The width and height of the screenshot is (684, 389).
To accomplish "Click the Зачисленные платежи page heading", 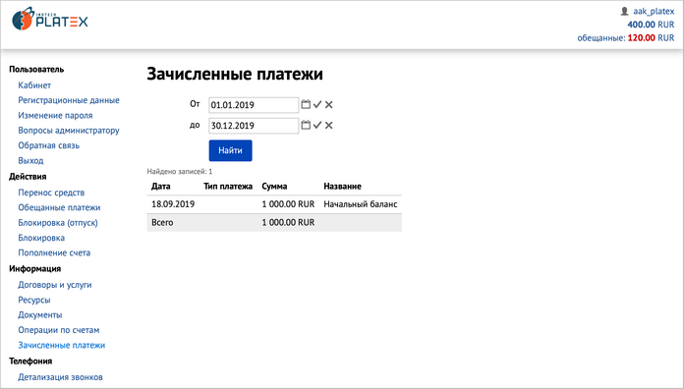I will tap(235, 74).
